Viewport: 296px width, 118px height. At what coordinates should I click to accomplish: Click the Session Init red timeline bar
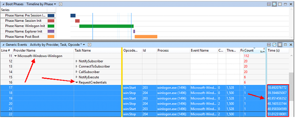(x=77, y=21)
